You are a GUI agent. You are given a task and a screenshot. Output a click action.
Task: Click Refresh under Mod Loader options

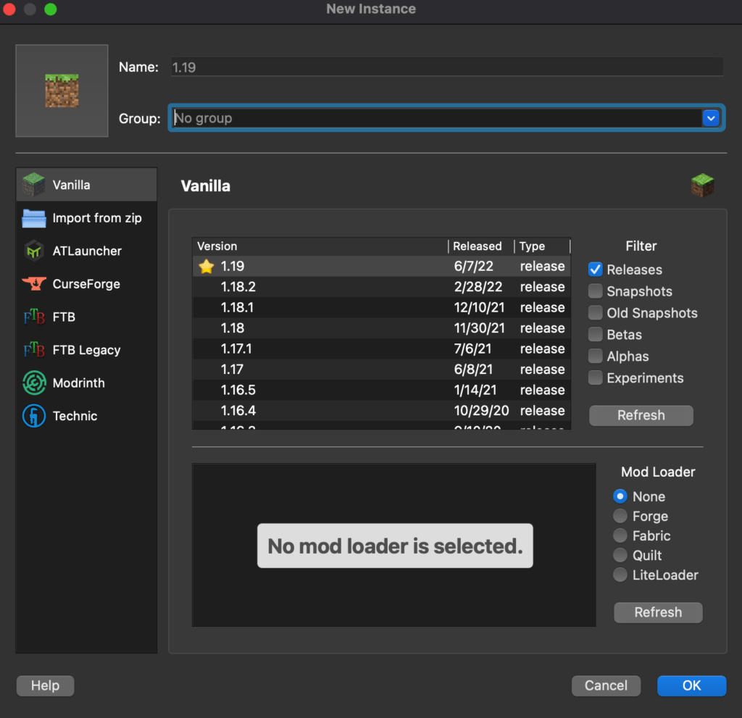658,612
